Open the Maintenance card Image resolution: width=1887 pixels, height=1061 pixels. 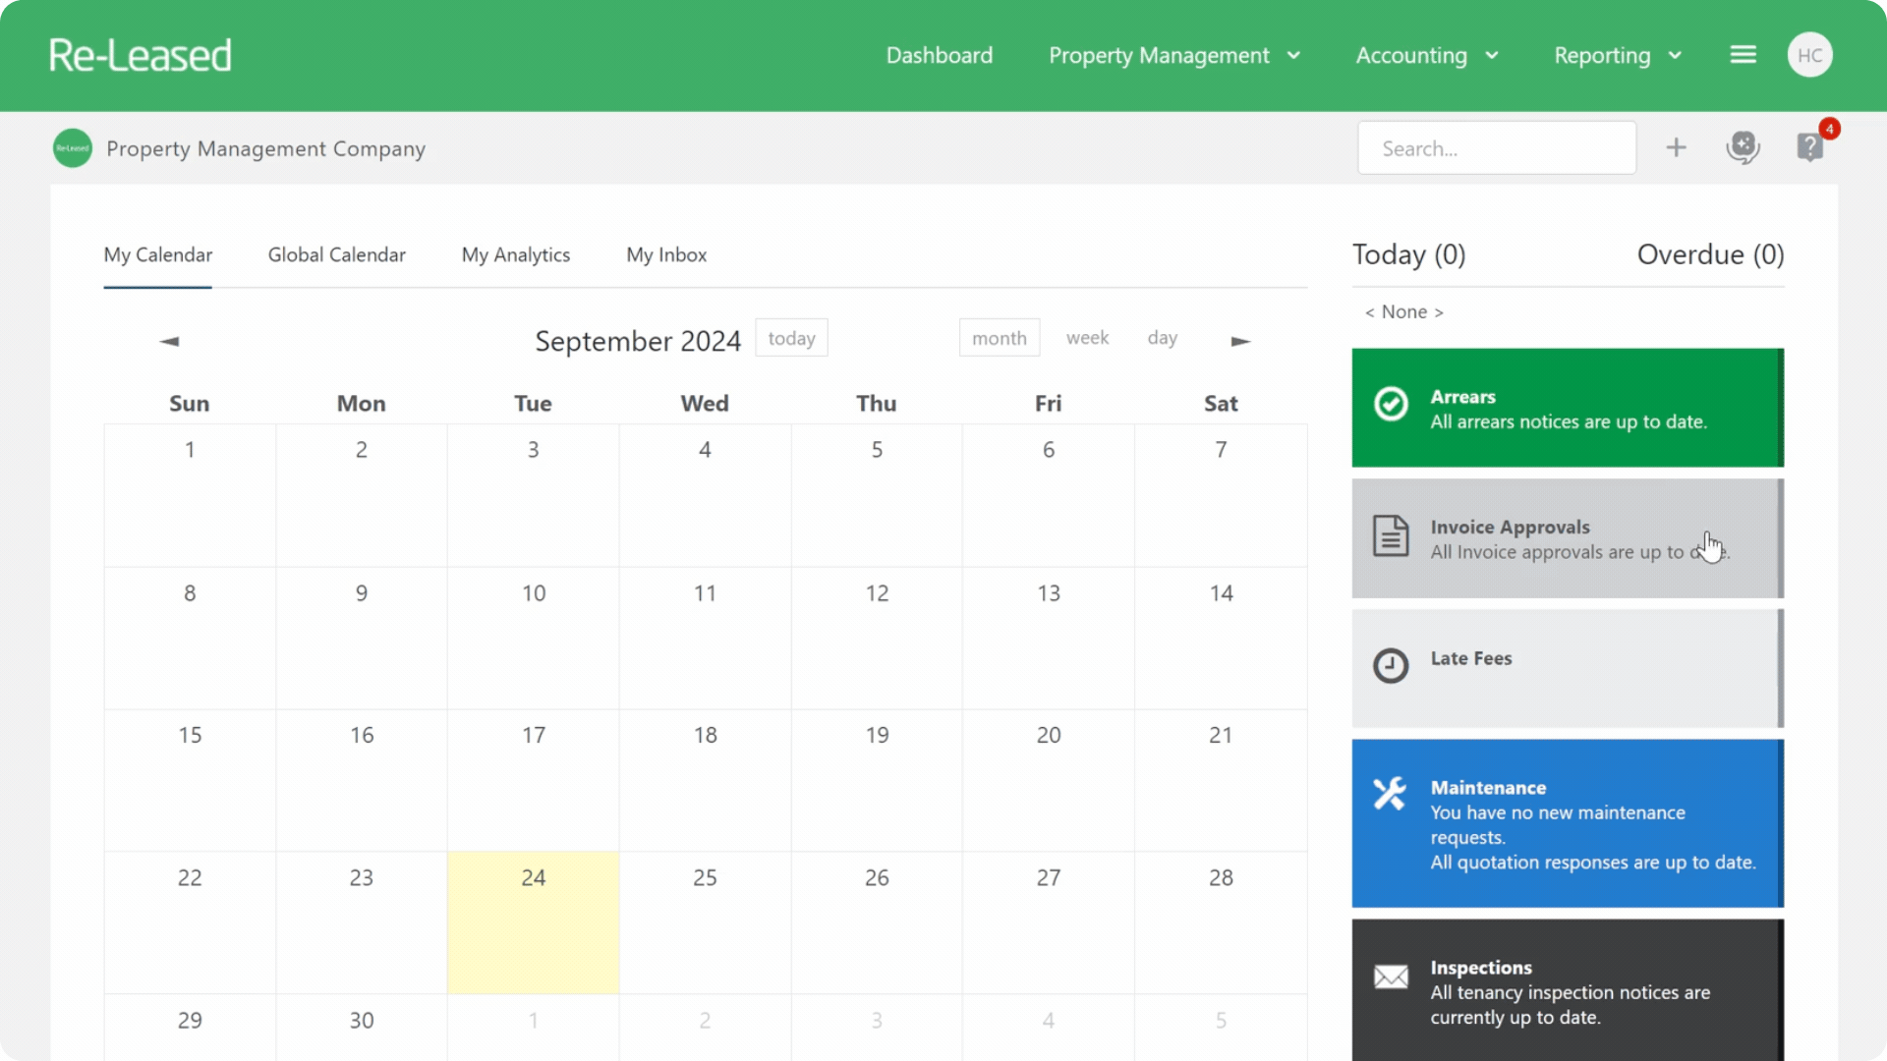tap(1568, 823)
